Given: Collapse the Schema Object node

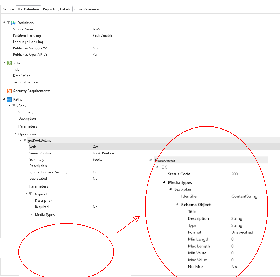Looking at the screenshot, I should 177,205.
